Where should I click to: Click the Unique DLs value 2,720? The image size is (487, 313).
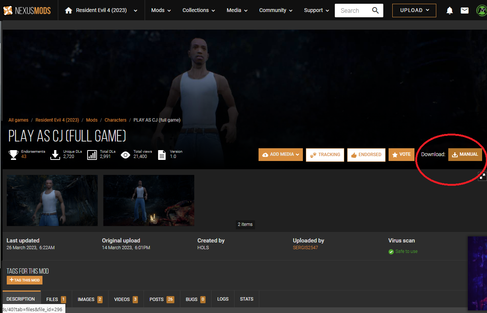(x=68, y=156)
